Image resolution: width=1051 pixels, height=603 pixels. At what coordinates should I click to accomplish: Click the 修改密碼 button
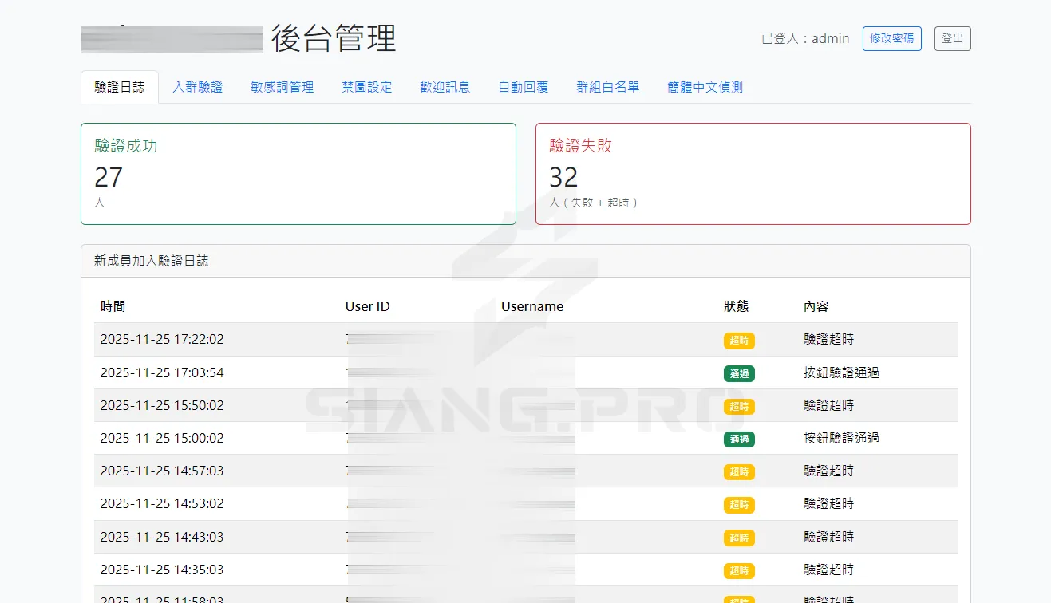pos(891,38)
